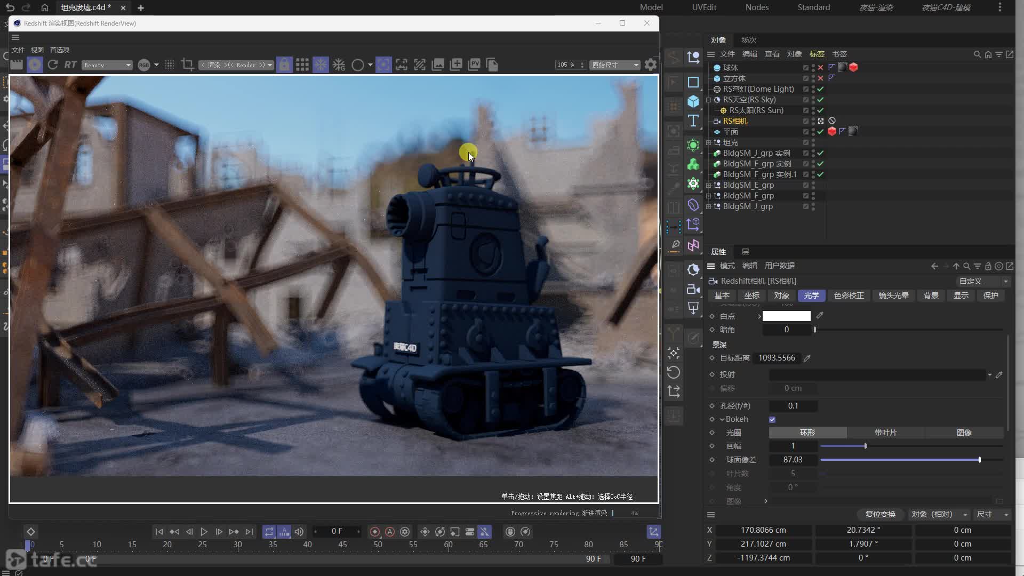This screenshot has width=1024, height=576.
Task: Toggle enable check for 平面 object
Action: coord(821,132)
